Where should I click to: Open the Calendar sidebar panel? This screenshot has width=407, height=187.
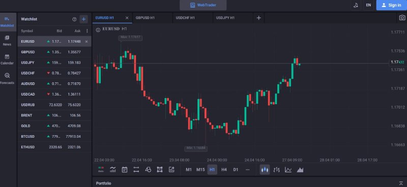point(7,59)
